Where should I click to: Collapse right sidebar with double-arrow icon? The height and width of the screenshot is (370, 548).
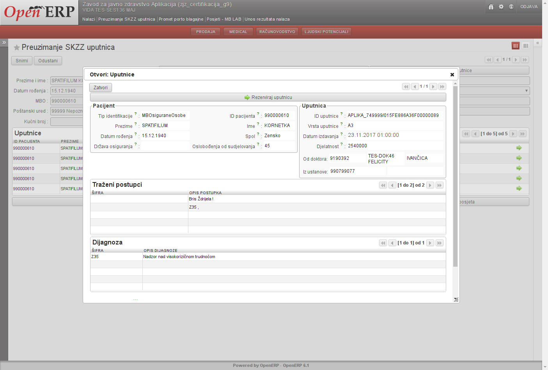[537, 43]
